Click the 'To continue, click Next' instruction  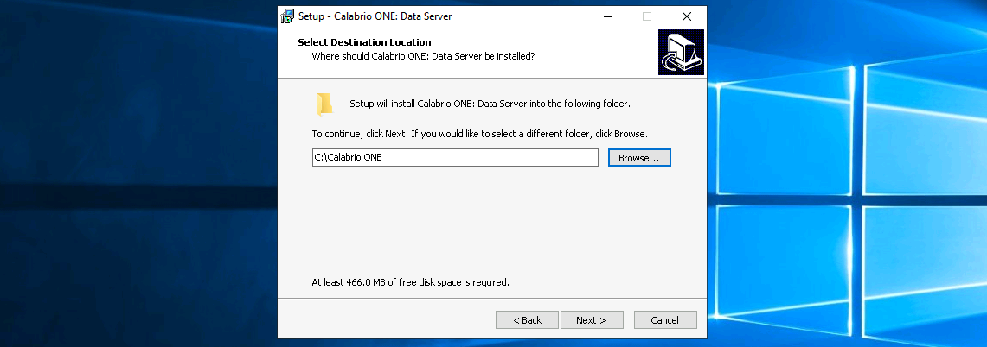click(x=479, y=135)
